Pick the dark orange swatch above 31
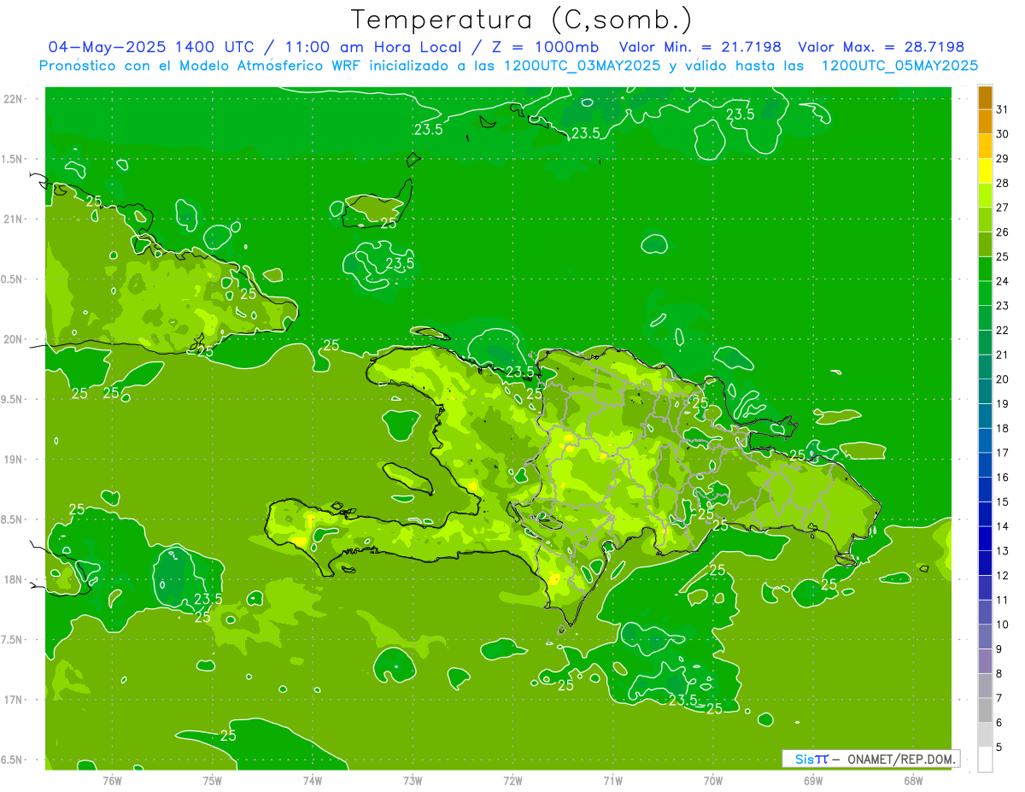The width and height of the screenshot is (1025, 792). click(x=985, y=97)
